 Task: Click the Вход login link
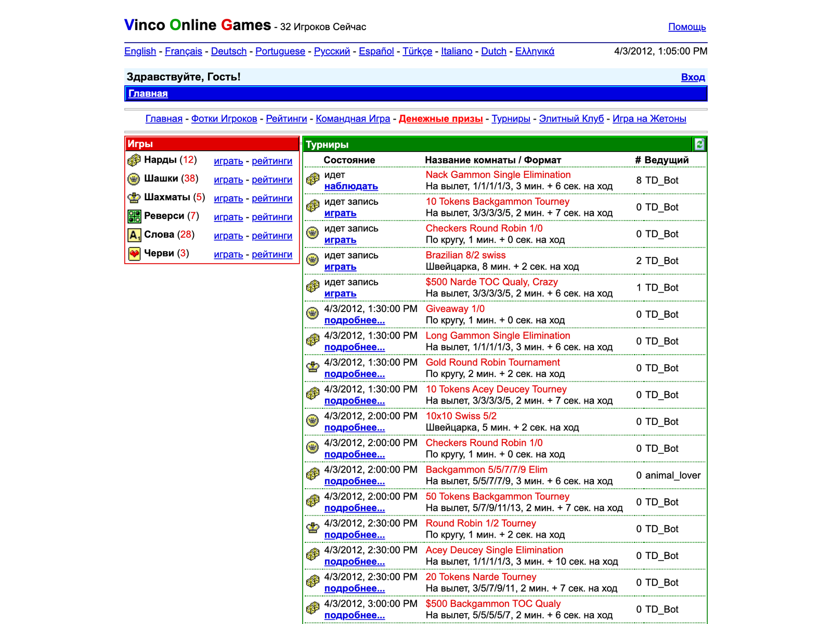(693, 77)
